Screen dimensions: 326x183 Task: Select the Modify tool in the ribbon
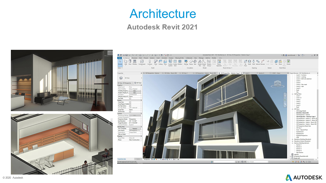point(120,63)
